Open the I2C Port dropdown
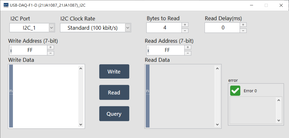Viewport: 289px width, 138px height. (52, 28)
